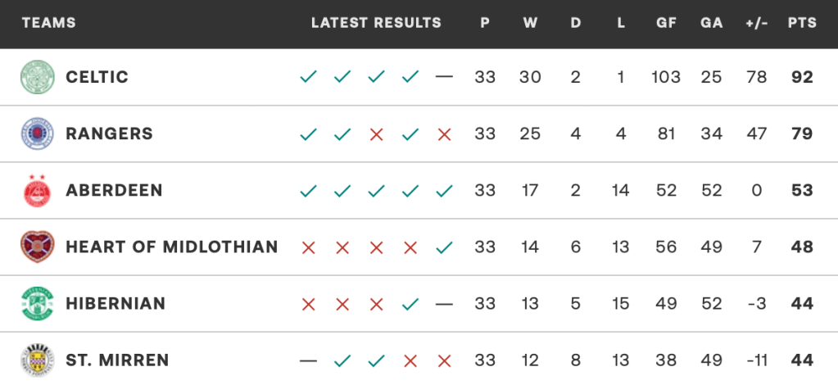
Task: Click Heart of Midlothian's only win checkmark
Action: (444, 247)
